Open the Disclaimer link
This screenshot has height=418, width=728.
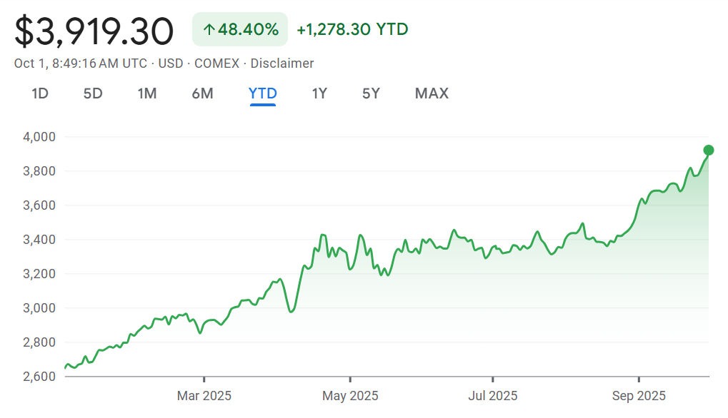click(282, 63)
